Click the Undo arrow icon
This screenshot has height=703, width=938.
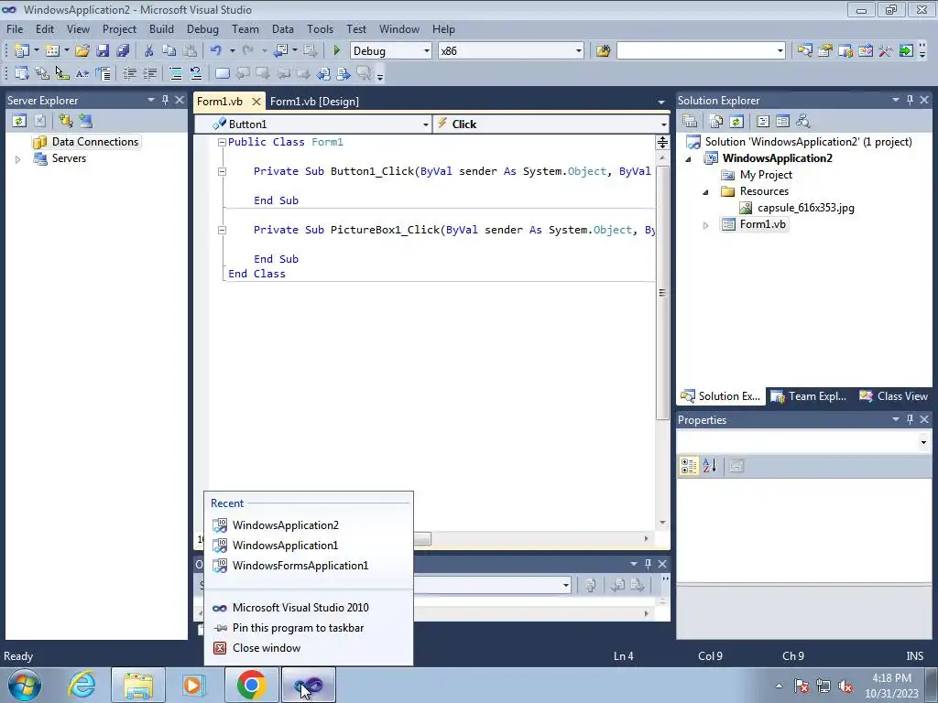click(216, 51)
